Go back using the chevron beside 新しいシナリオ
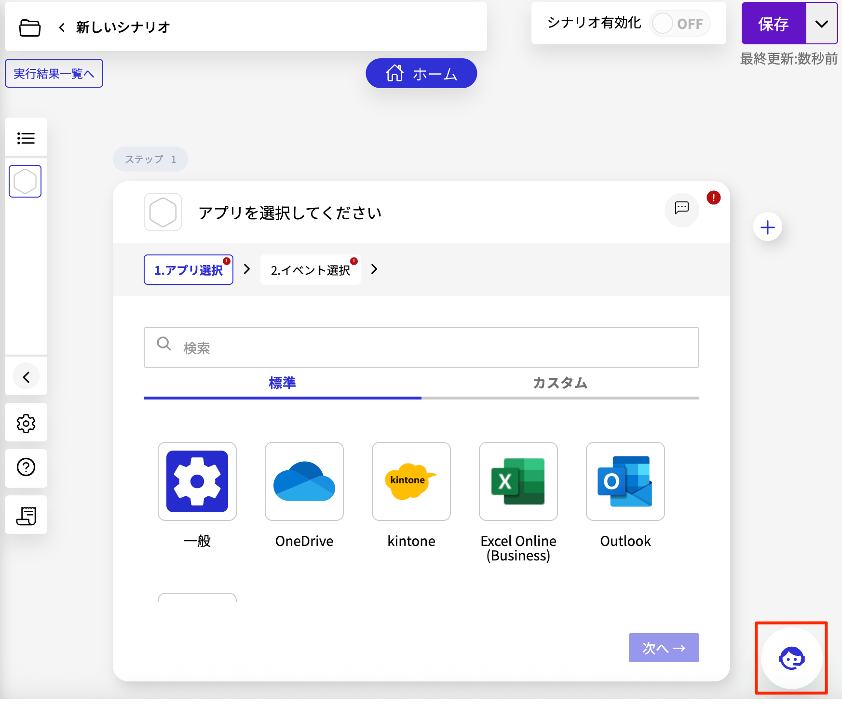 [x=61, y=27]
